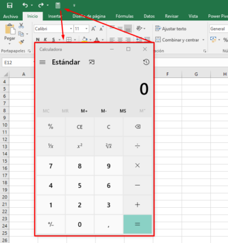Click the M- memory subtract button

click(x=104, y=111)
